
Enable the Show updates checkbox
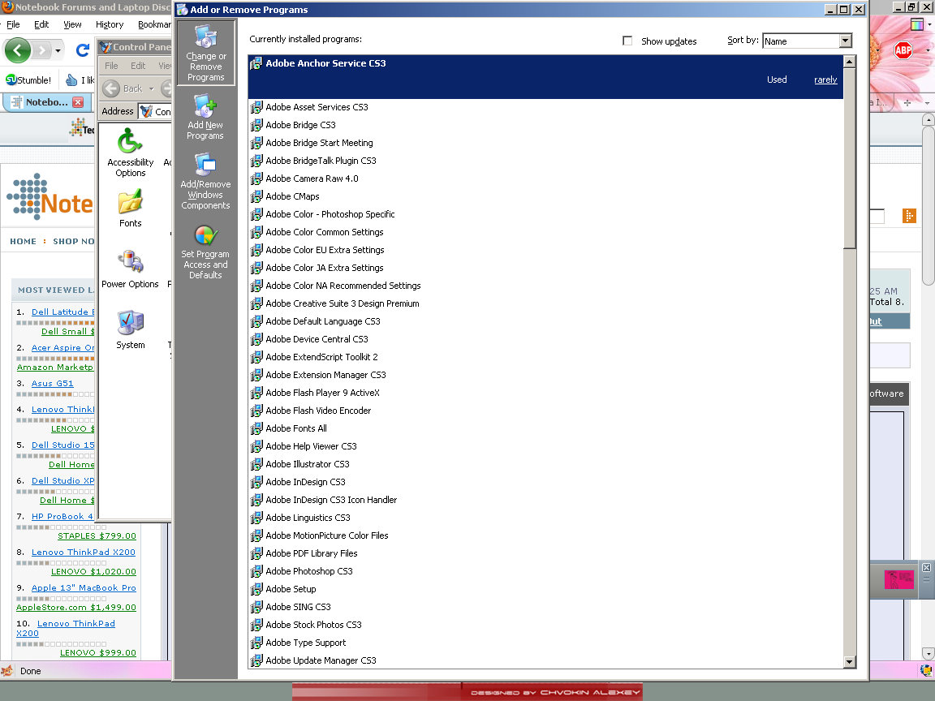[x=627, y=41]
